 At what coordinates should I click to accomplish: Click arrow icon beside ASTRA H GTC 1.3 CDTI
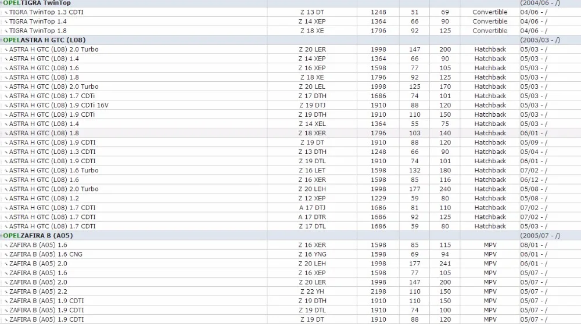pyautogui.click(x=6, y=152)
